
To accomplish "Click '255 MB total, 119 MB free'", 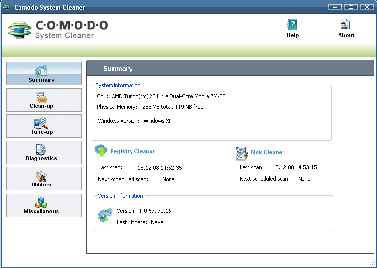I will (x=172, y=107).
